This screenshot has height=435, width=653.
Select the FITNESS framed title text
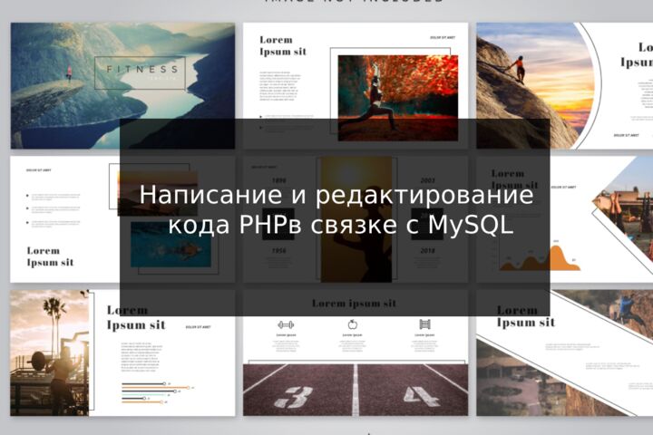(143, 69)
